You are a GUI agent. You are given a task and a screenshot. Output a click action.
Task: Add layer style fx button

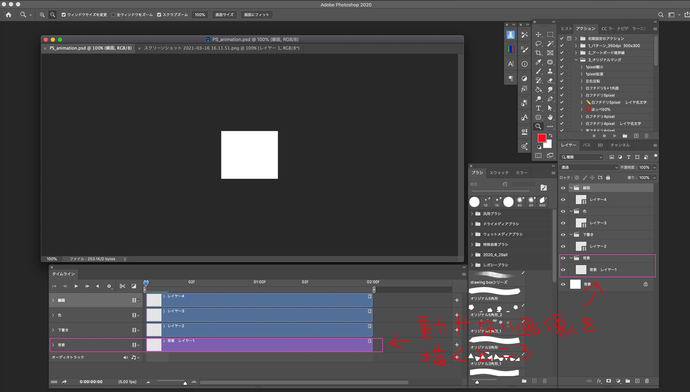pyautogui.click(x=599, y=381)
